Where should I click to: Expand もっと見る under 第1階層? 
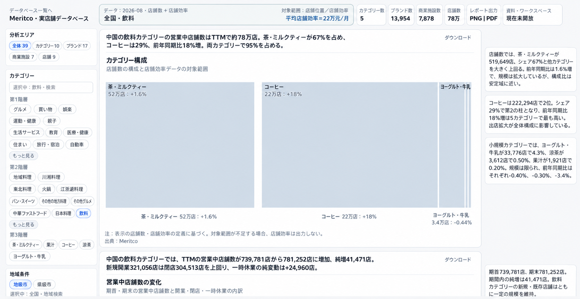(23, 156)
